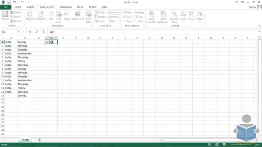Select the Sheet1 tab
Image resolution: width=262 pixels, height=147 pixels.
pos(25,140)
